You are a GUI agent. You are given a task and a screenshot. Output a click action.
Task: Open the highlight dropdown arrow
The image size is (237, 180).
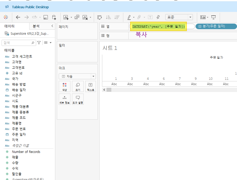134,17
